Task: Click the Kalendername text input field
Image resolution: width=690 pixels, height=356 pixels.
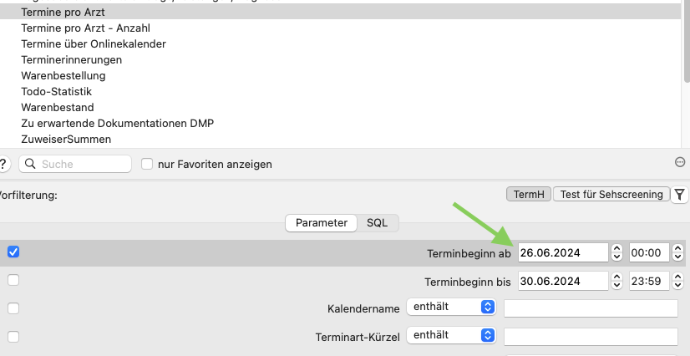Action: tap(591, 308)
